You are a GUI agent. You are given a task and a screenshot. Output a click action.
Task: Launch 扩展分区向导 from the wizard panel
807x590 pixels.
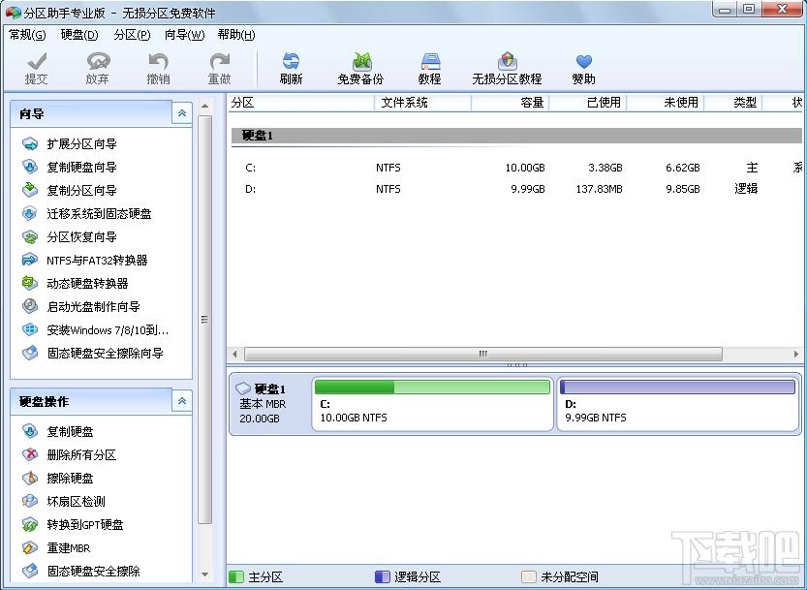81,144
